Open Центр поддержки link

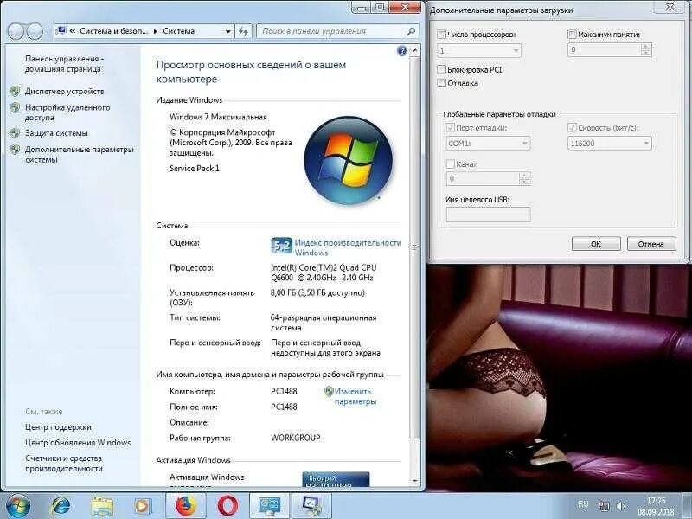pos(58,427)
